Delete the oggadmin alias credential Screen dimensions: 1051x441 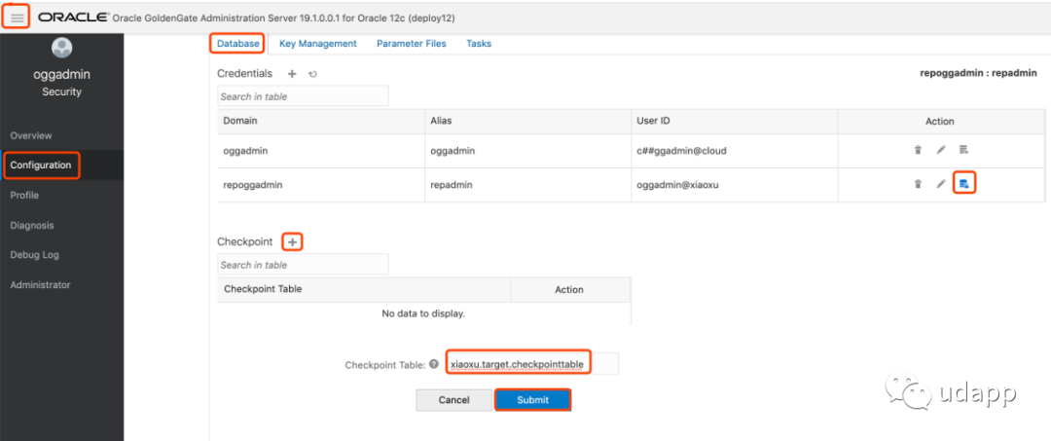(917, 150)
